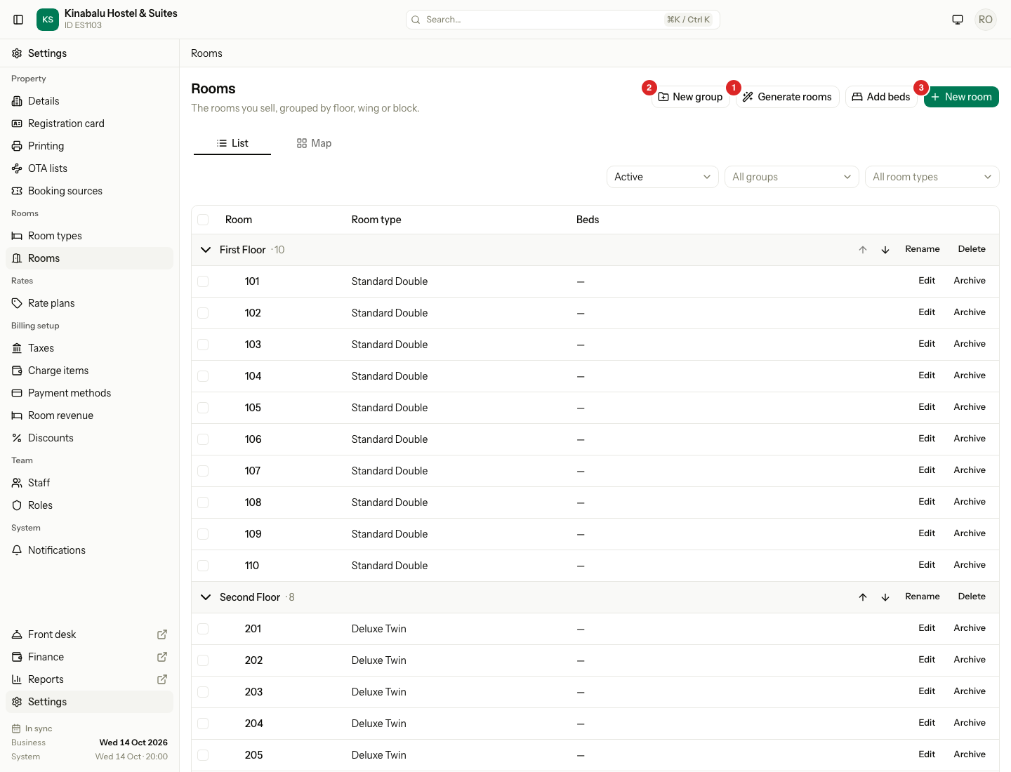The width and height of the screenshot is (1011, 772).
Task: Open Taxes settings
Action: [x=89, y=348]
